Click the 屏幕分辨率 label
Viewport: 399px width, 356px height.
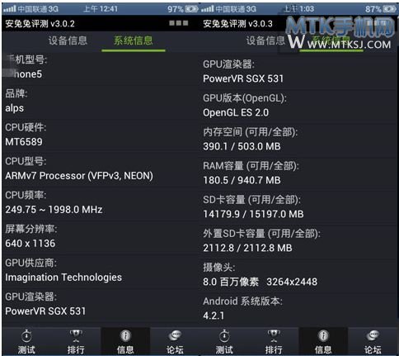coord(31,229)
